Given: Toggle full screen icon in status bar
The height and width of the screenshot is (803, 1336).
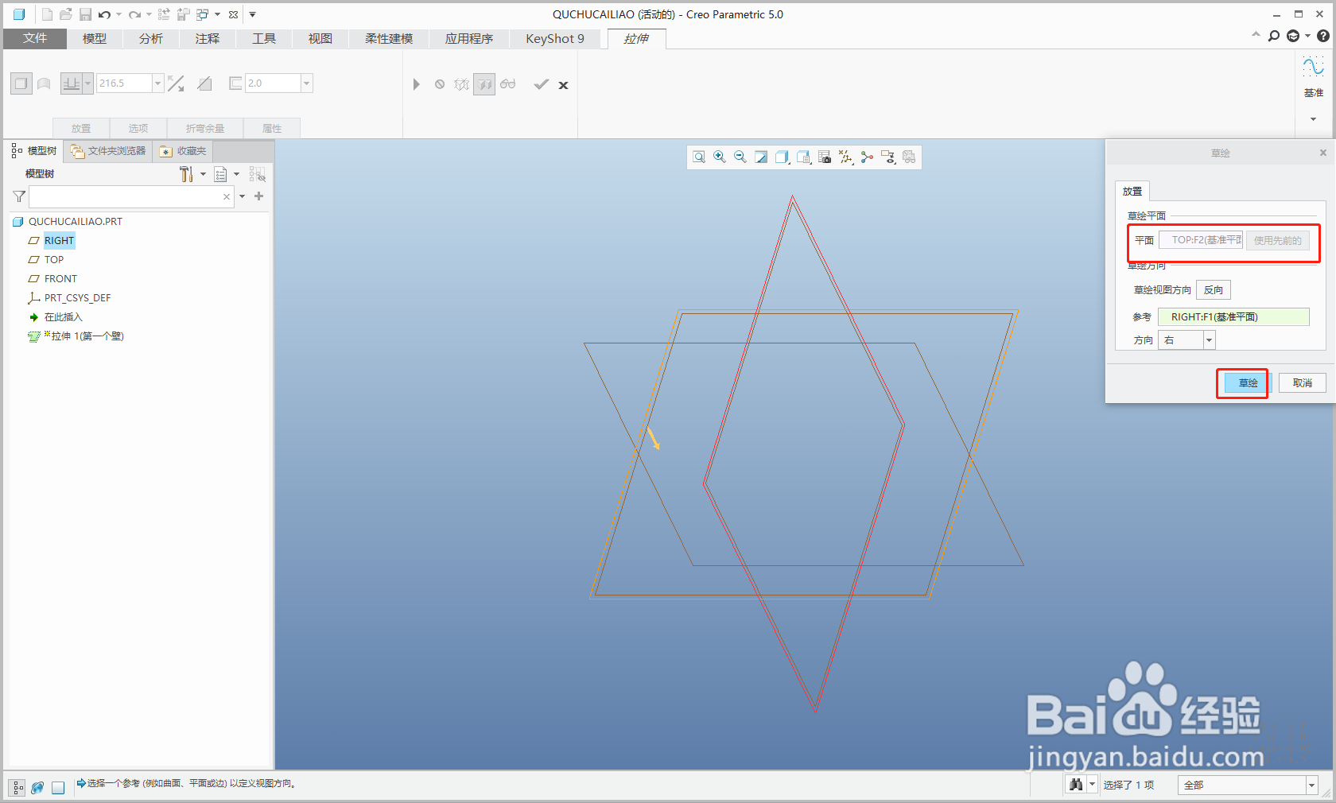Looking at the screenshot, I should pyautogui.click(x=58, y=788).
